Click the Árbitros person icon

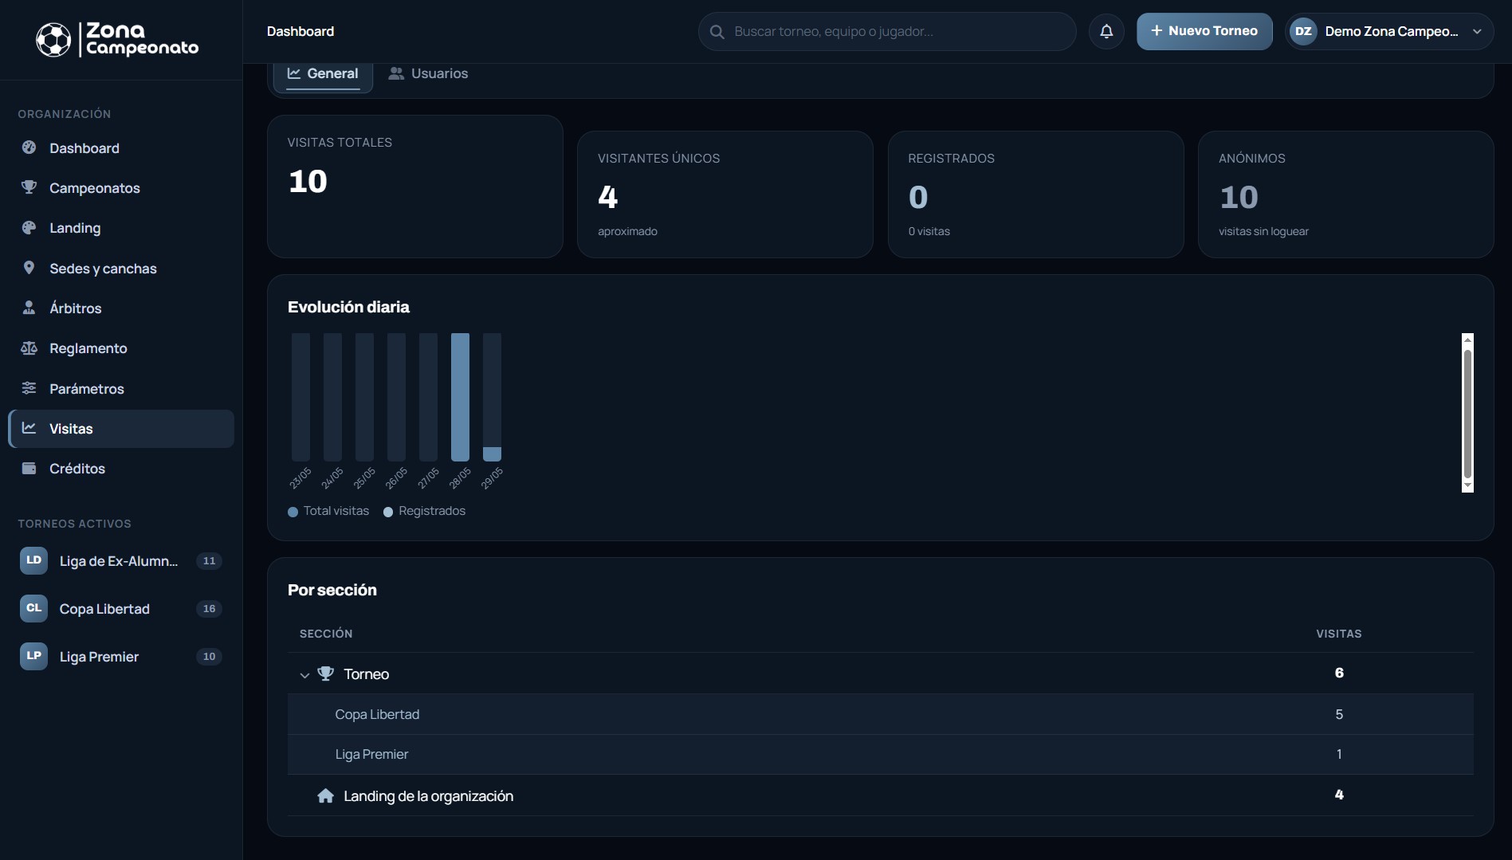point(29,308)
